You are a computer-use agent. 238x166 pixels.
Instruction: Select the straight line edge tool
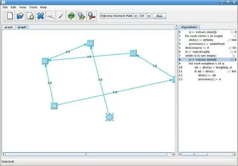pyautogui.click(x=61, y=16)
